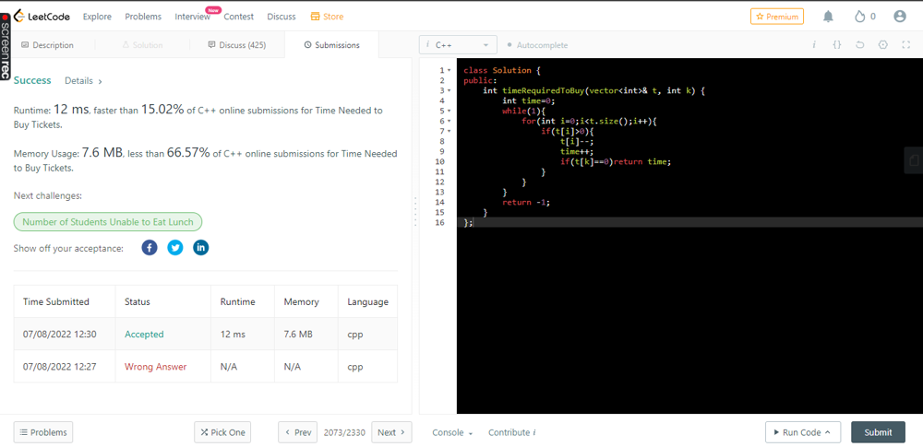Collapse code fold at line 1
Viewport: 923px width, 447px height.
click(450, 70)
